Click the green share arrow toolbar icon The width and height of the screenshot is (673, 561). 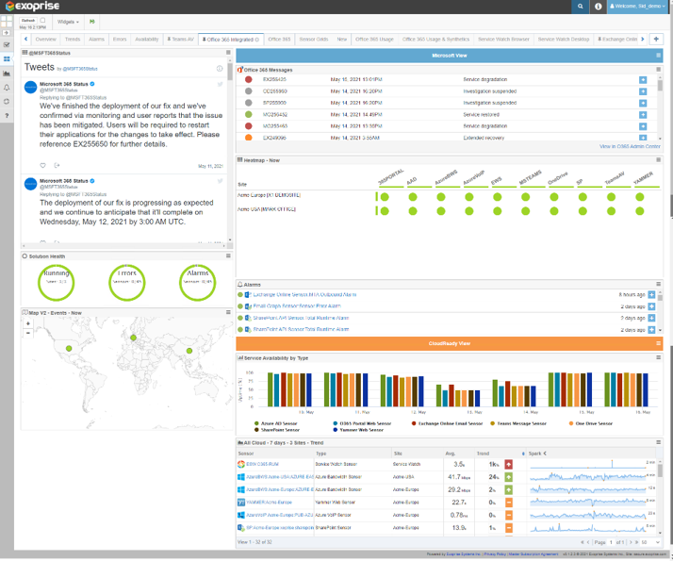(91, 22)
